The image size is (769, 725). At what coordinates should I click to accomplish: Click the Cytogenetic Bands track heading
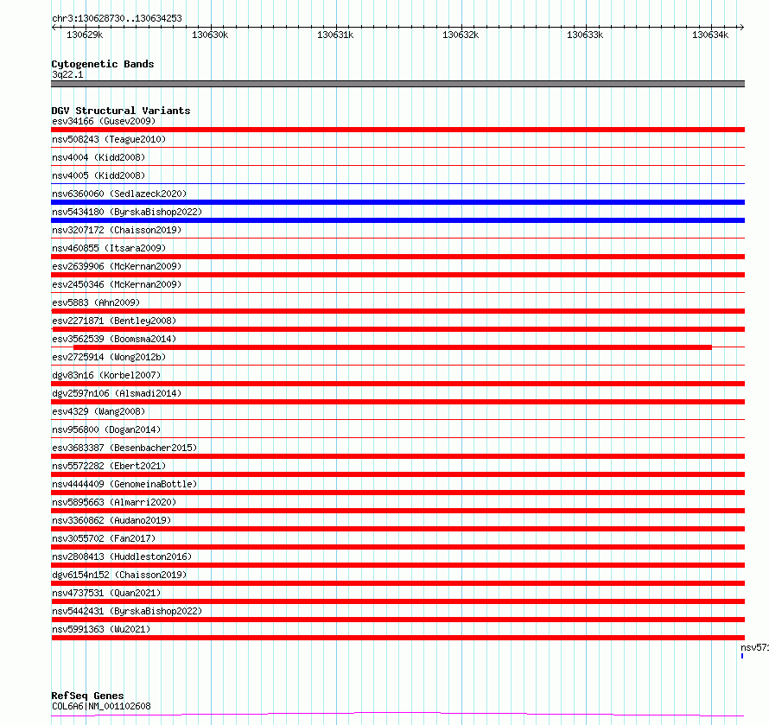pyautogui.click(x=103, y=64)
